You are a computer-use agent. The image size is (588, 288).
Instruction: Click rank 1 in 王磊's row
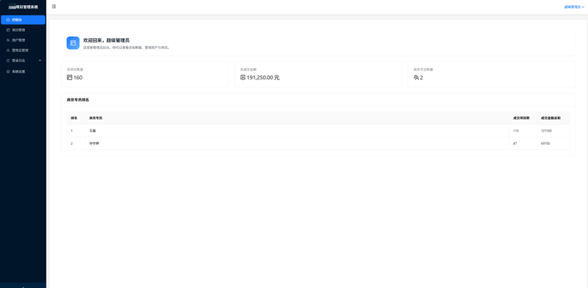coord(71,131)
